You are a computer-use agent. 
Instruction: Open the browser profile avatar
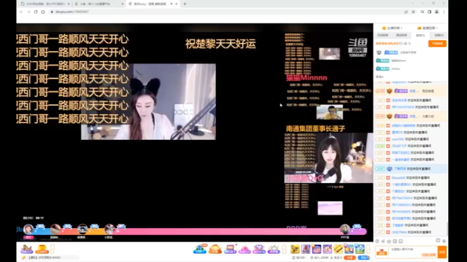[437, 12]
